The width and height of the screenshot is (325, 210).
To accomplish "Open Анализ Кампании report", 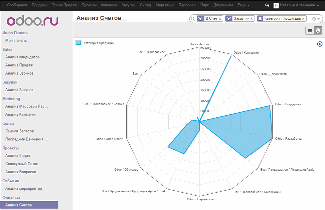I will pyautogui.click(x=21, y=114).
